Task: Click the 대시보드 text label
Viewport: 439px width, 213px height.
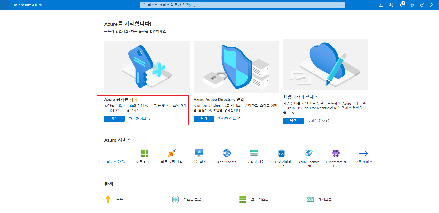Action: (x=325, y=200)
